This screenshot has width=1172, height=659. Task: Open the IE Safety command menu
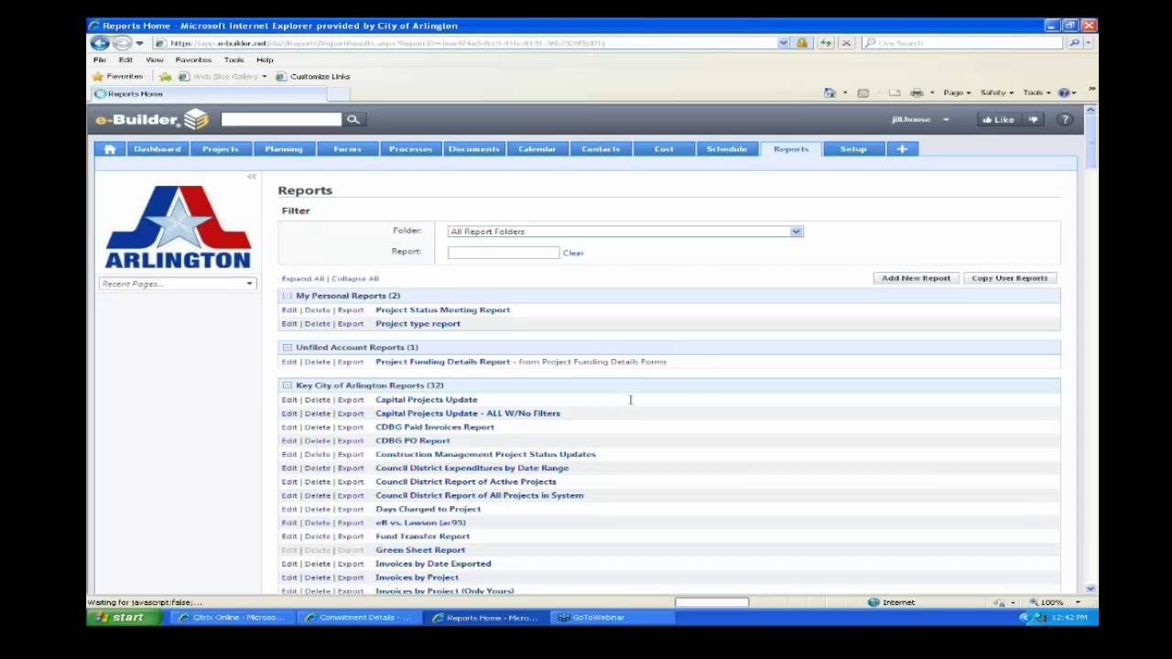(996, 92)
